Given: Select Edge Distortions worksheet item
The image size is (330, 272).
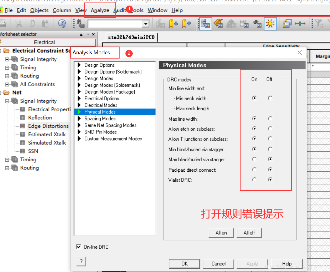Looking at the screenshot, I should tap(48, 126).
